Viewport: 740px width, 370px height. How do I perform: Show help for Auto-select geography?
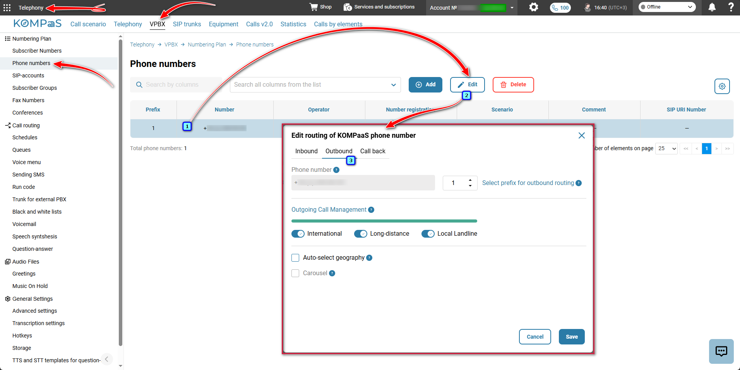tap(369, 258)
